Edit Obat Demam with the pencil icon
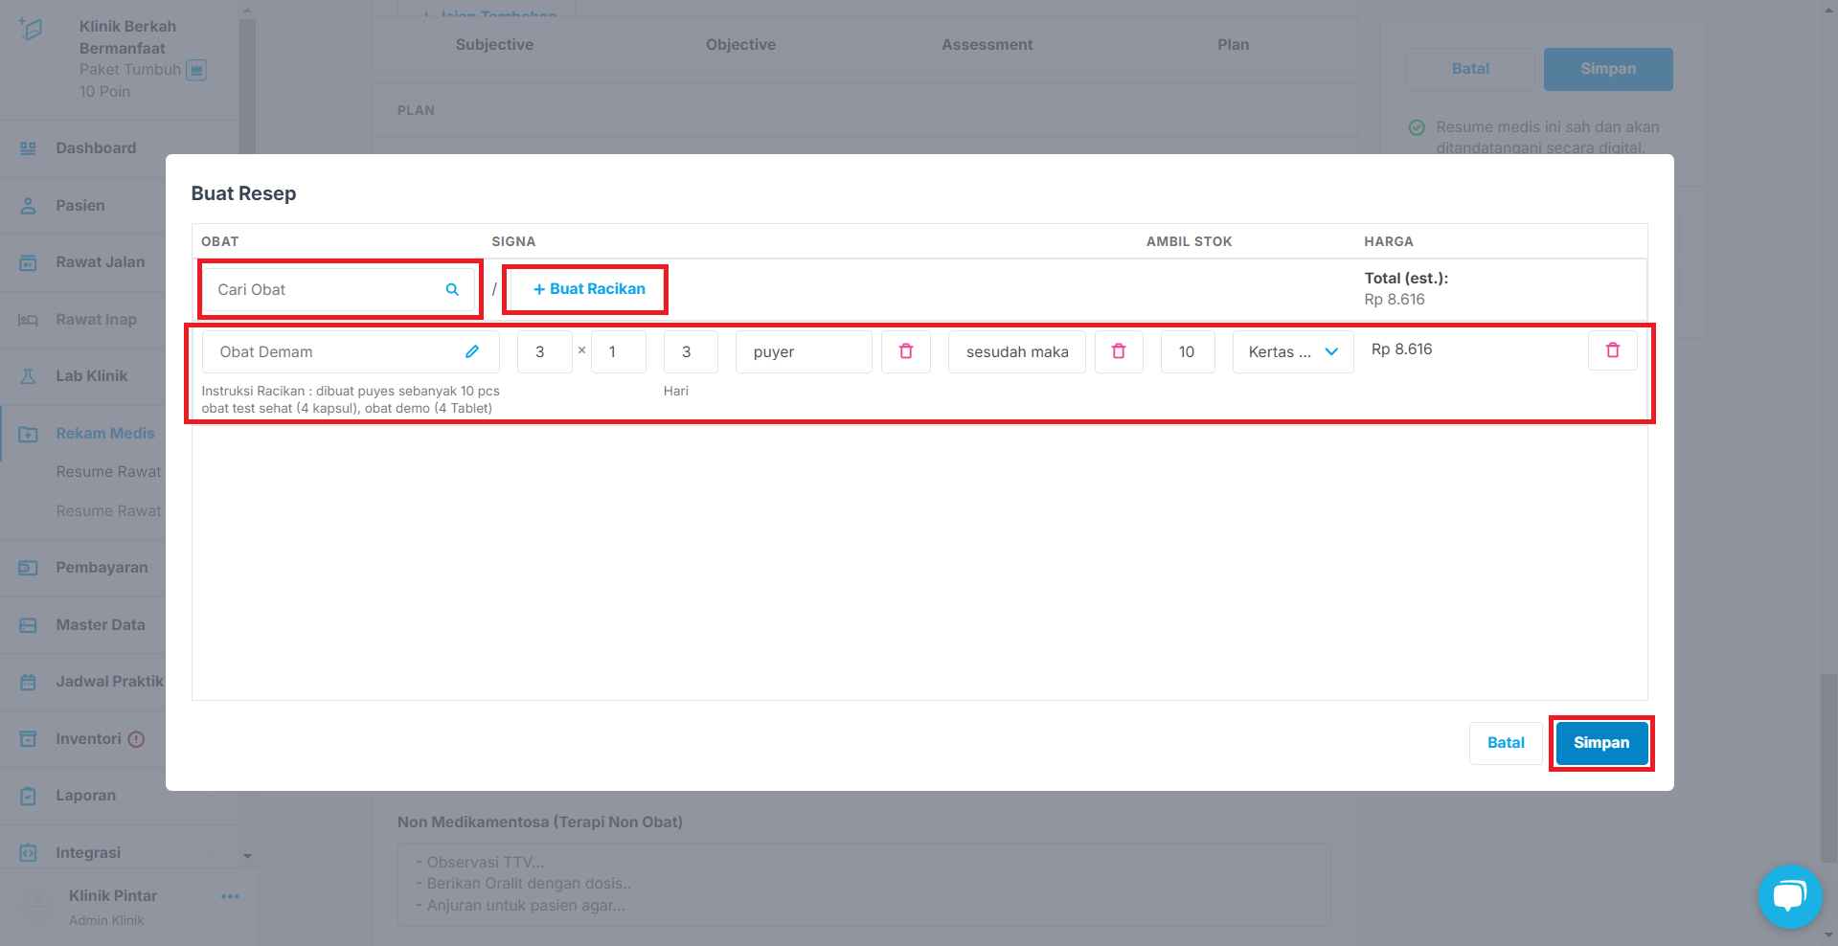 [x=472, y=351]
